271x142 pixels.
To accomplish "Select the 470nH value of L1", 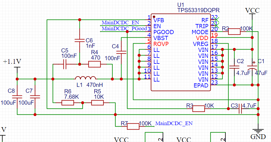I will [95, 85].
